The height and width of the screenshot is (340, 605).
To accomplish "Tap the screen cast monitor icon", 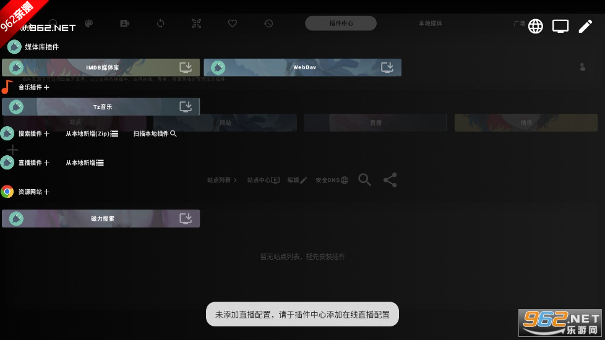I will point(560,26).
